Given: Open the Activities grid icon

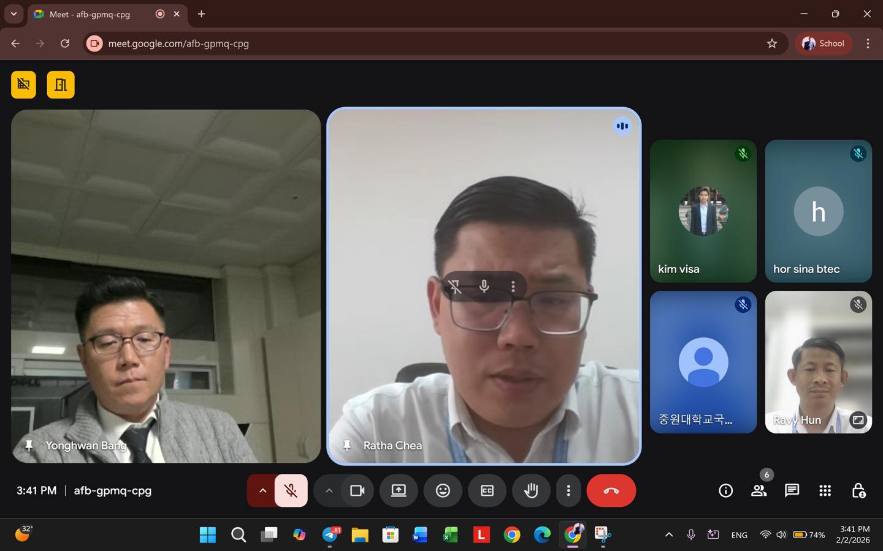Looking at the screenshot, I should [825, 490].
